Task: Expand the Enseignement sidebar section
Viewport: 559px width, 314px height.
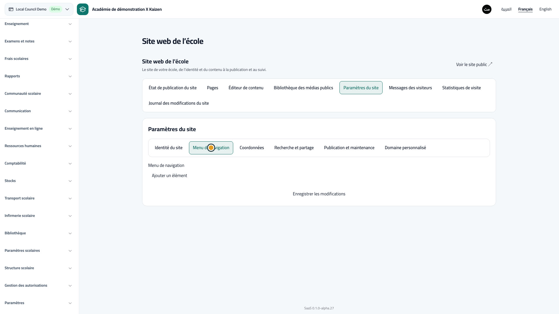Action: pyautogui.click(x=38, y=24)
